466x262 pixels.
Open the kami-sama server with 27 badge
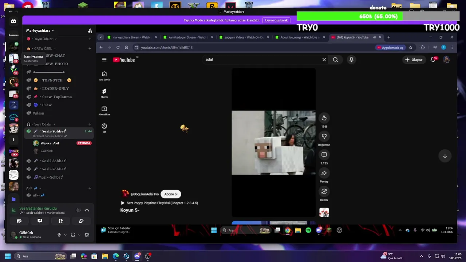pyautogui.click(x=13, y=58)
